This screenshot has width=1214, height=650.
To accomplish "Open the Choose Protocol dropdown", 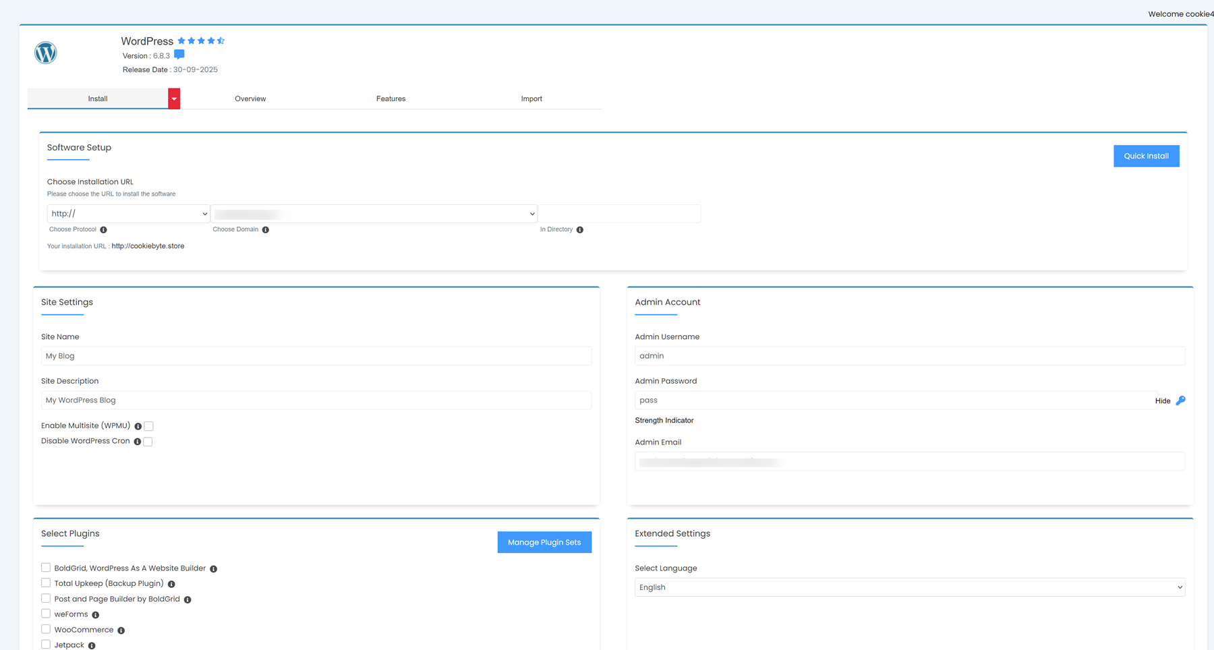I will click(128, 214).
